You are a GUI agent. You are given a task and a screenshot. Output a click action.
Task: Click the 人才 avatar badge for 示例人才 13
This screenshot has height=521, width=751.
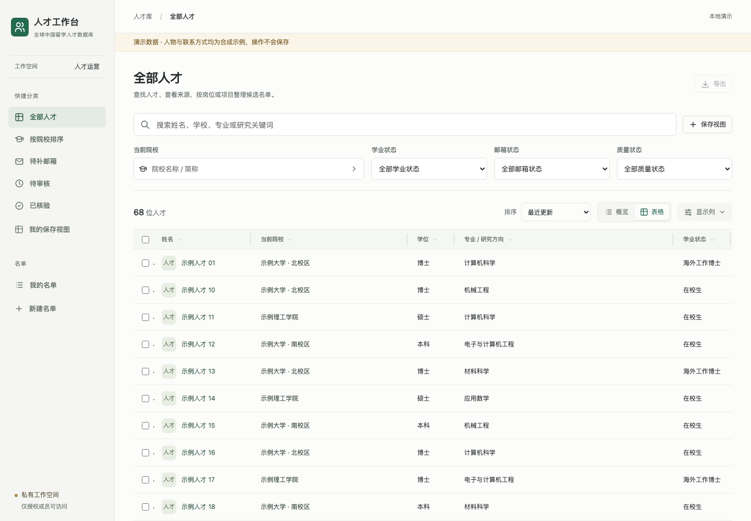169,371
